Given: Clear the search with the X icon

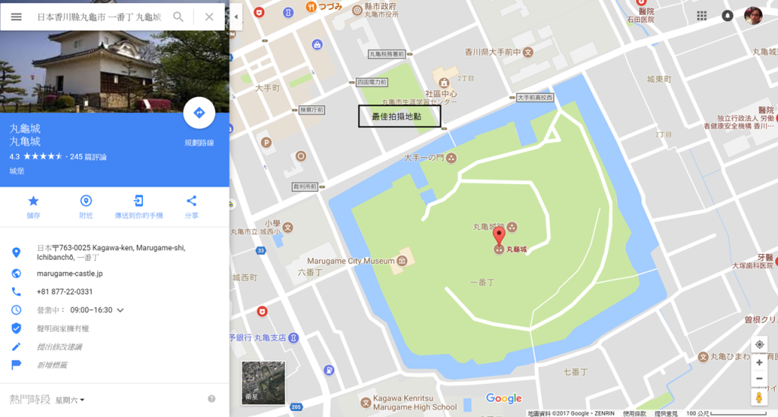Looking at the screenshot, I should coord(210,17).
